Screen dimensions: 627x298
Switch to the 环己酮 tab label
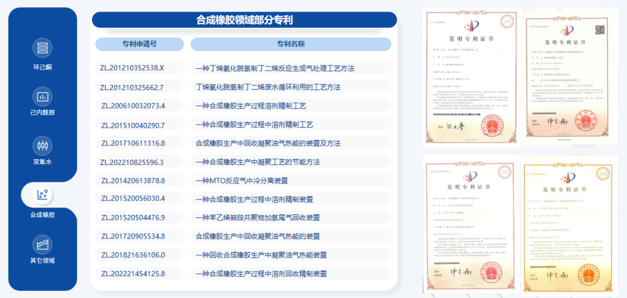(x=42, y=67)
